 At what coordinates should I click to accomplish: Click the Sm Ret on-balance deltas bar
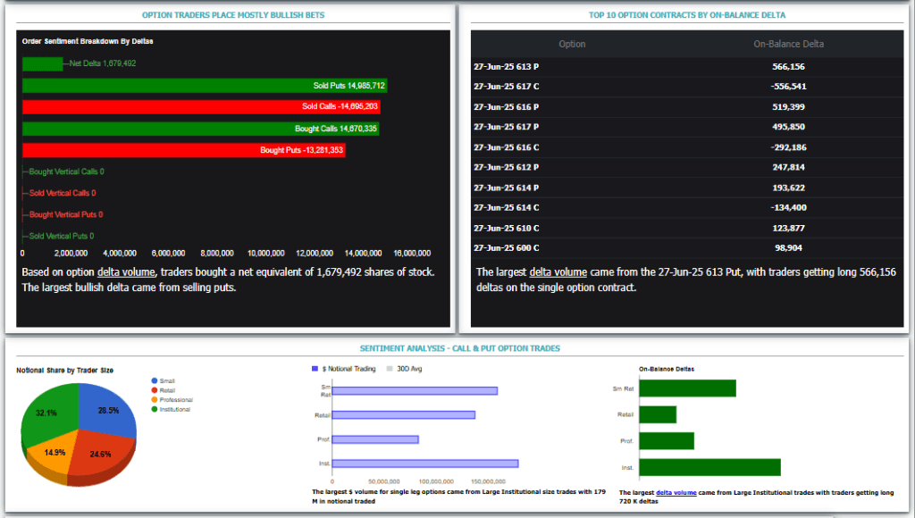687,388
